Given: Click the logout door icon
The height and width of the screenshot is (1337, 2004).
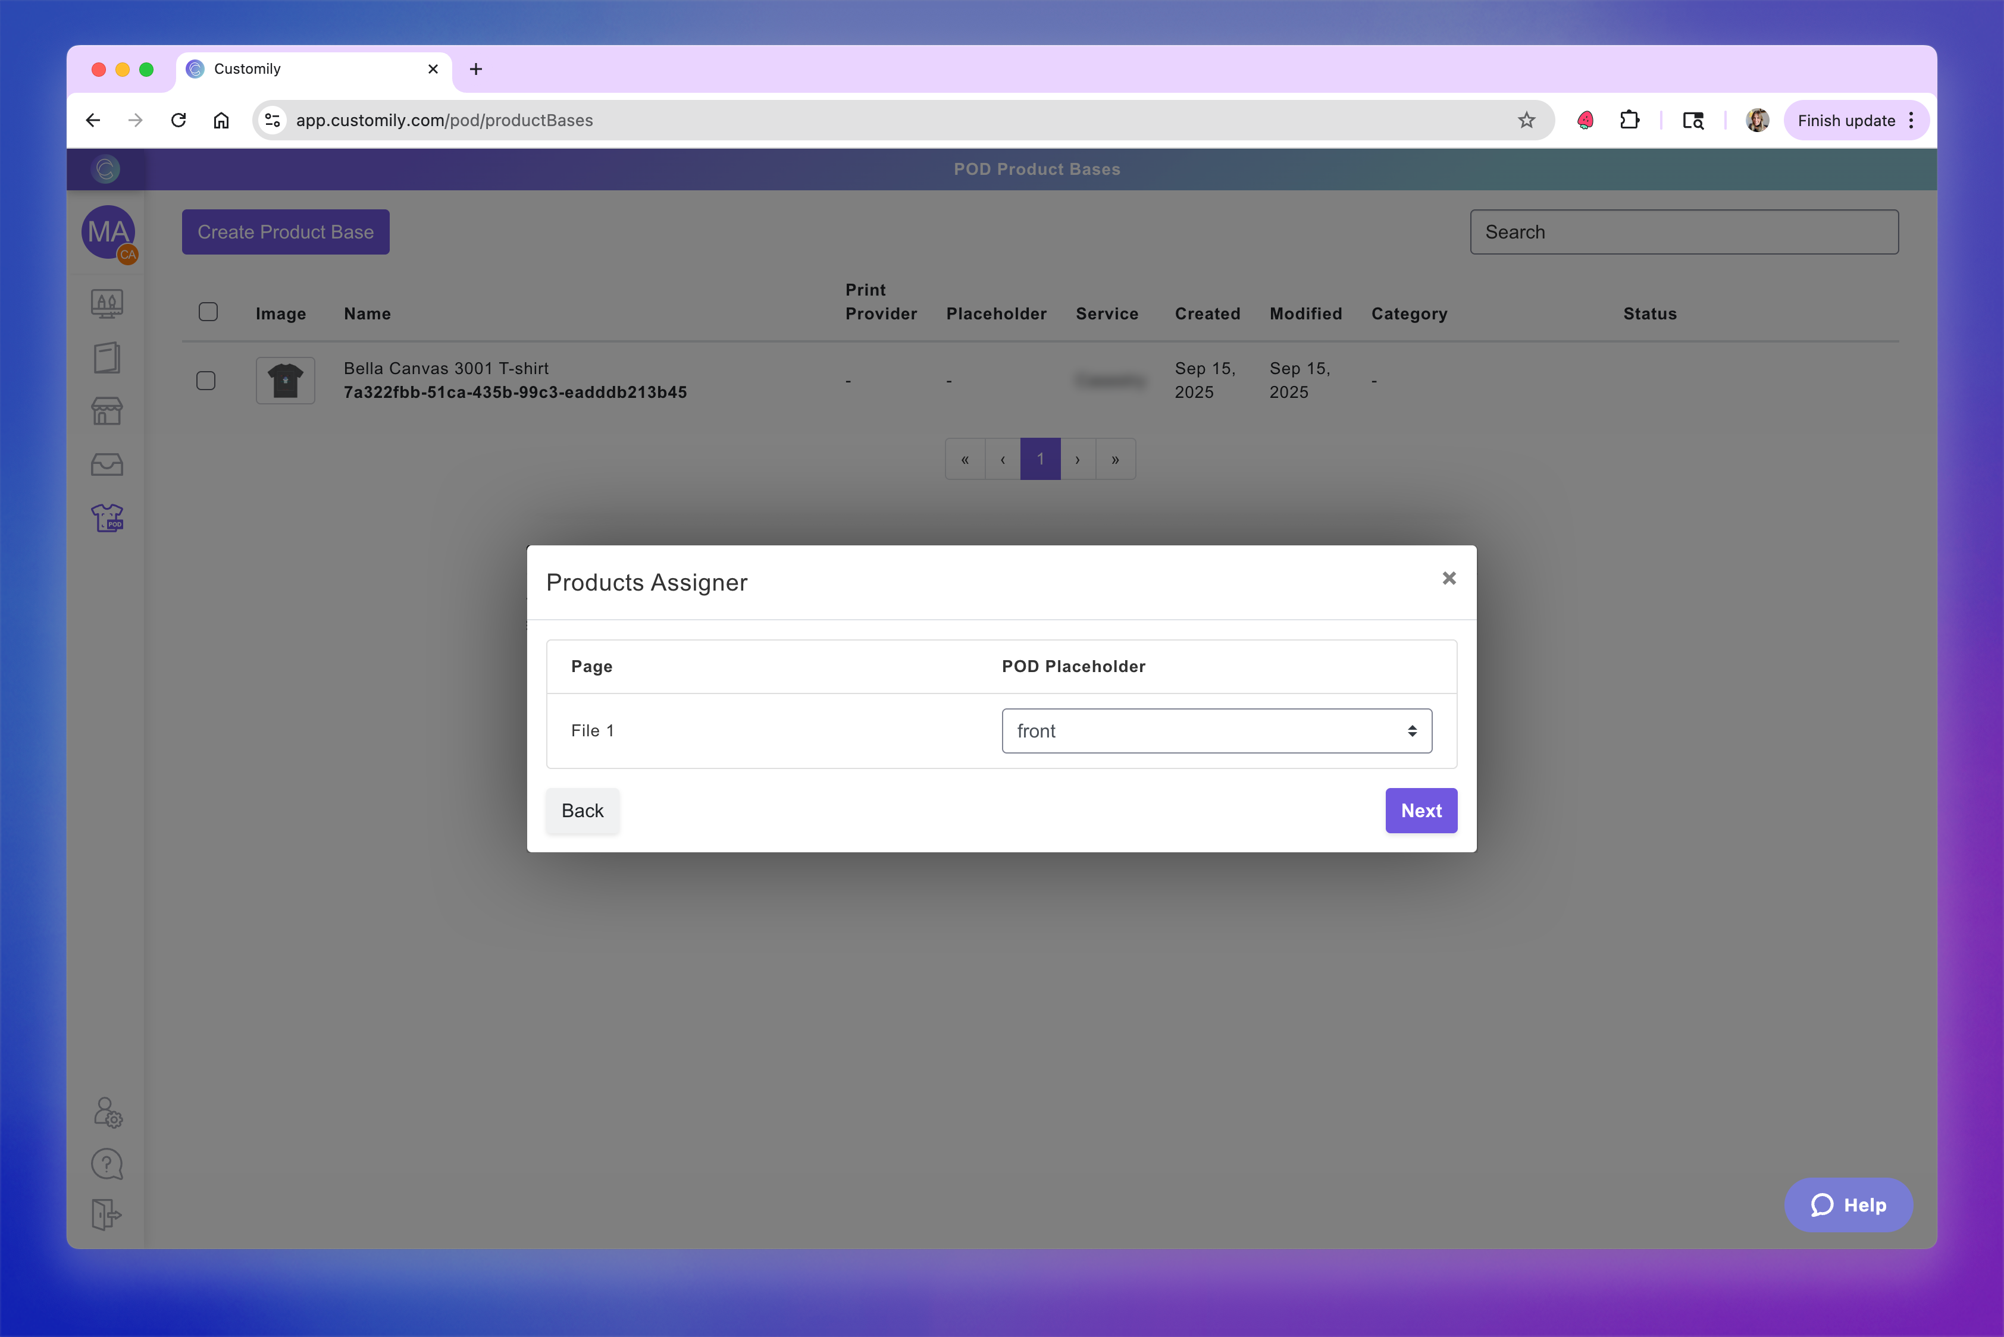Looking at the screenshot, I should click(108, 1214).
